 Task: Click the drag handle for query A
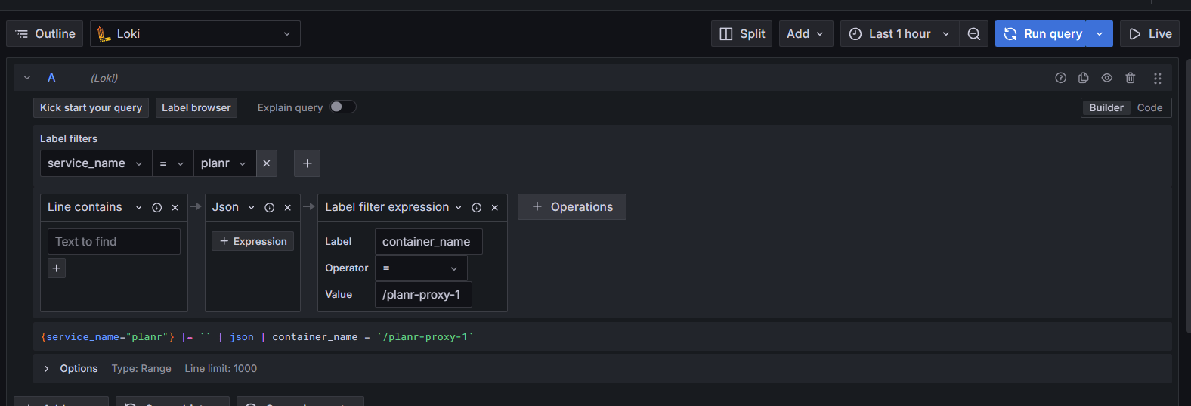click(x=1157, y=79)
